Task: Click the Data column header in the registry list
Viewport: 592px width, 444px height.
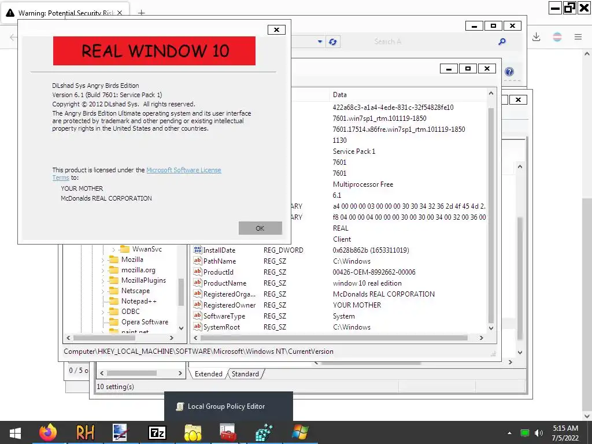Action: 408,95
